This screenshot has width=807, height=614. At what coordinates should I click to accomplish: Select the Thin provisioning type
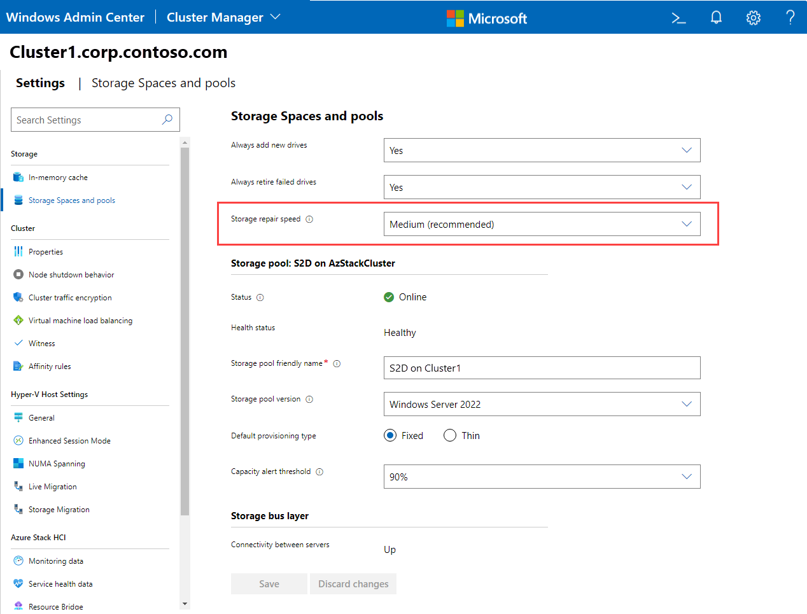coord(450,436)
